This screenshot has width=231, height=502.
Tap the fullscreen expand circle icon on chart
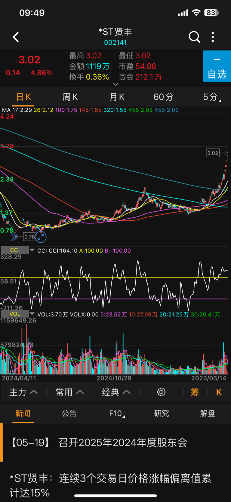41,237
